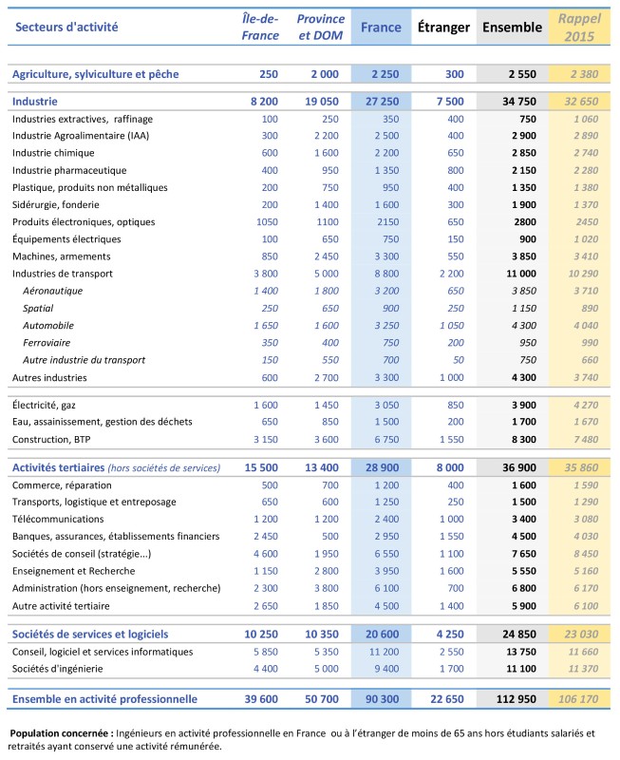Click Province total value '50 700'

click(322, 699)
